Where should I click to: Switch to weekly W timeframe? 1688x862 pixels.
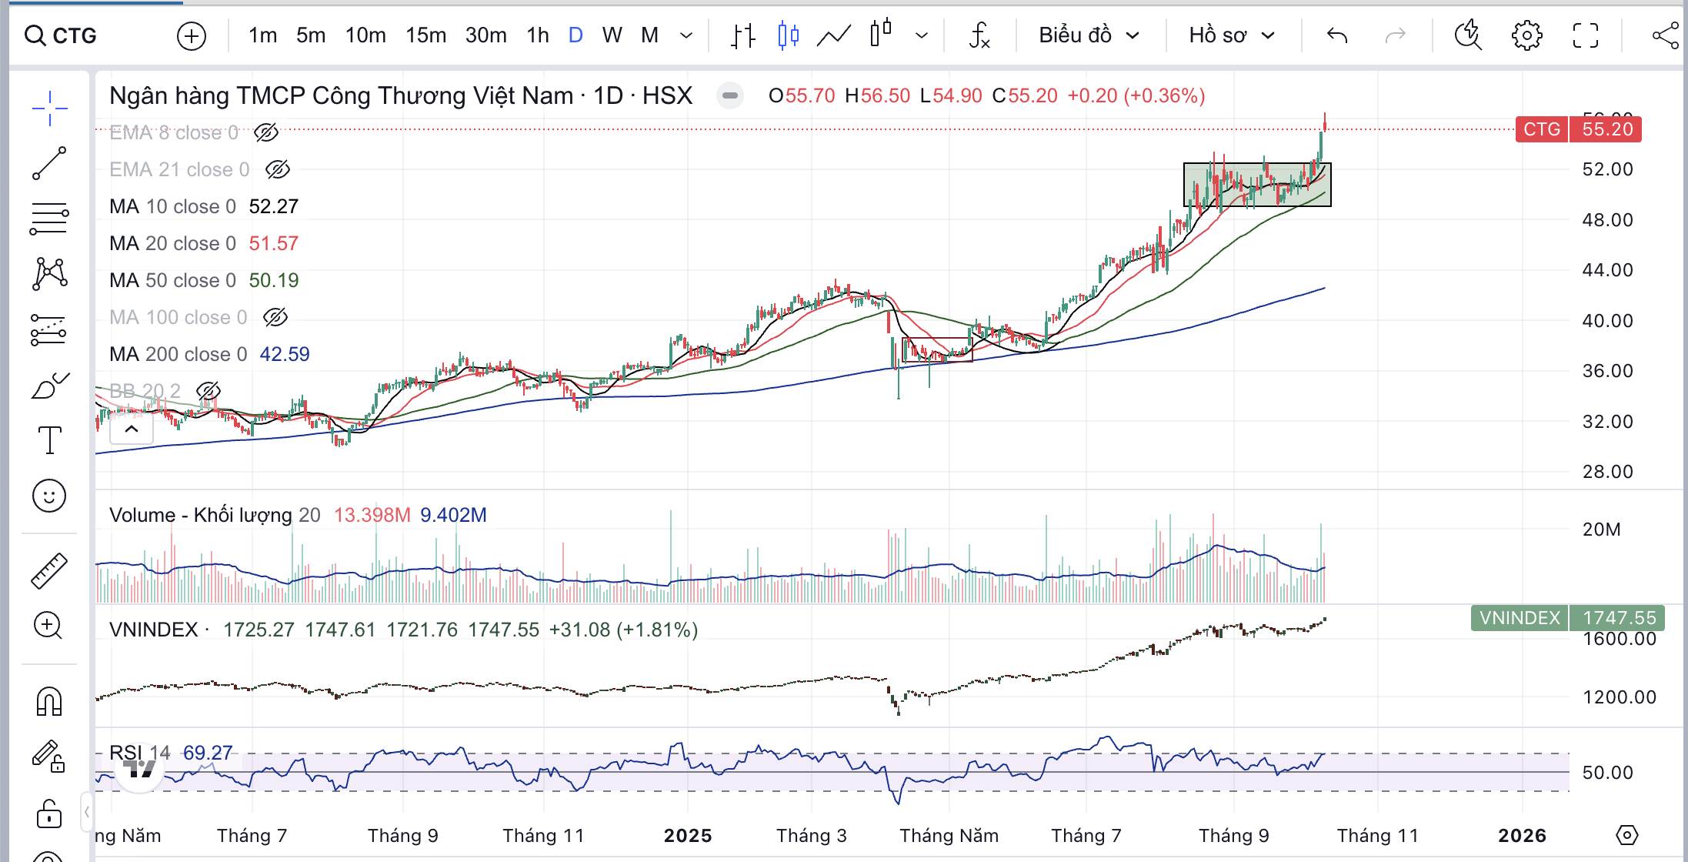click(612, 35)
